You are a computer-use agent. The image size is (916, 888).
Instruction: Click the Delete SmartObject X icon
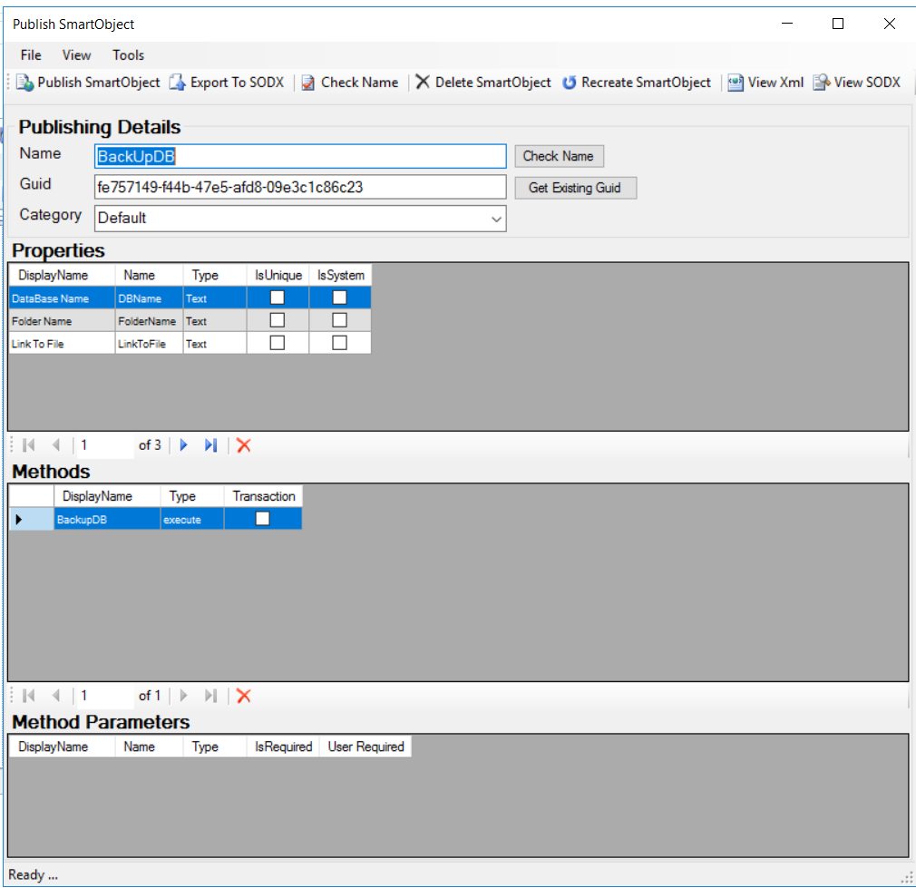pos(423,83)
